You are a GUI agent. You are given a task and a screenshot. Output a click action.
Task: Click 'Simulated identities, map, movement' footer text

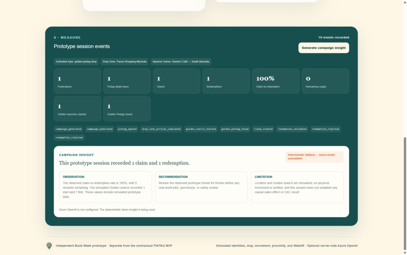pos(287,245)
